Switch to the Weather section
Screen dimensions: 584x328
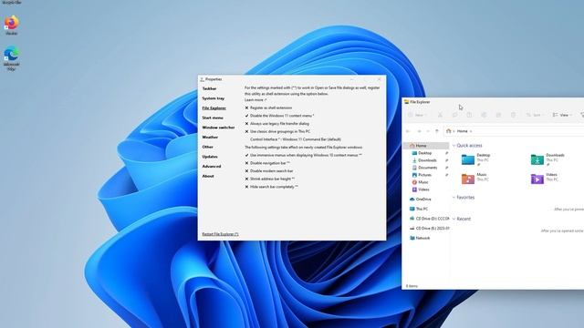coord(210,138)
